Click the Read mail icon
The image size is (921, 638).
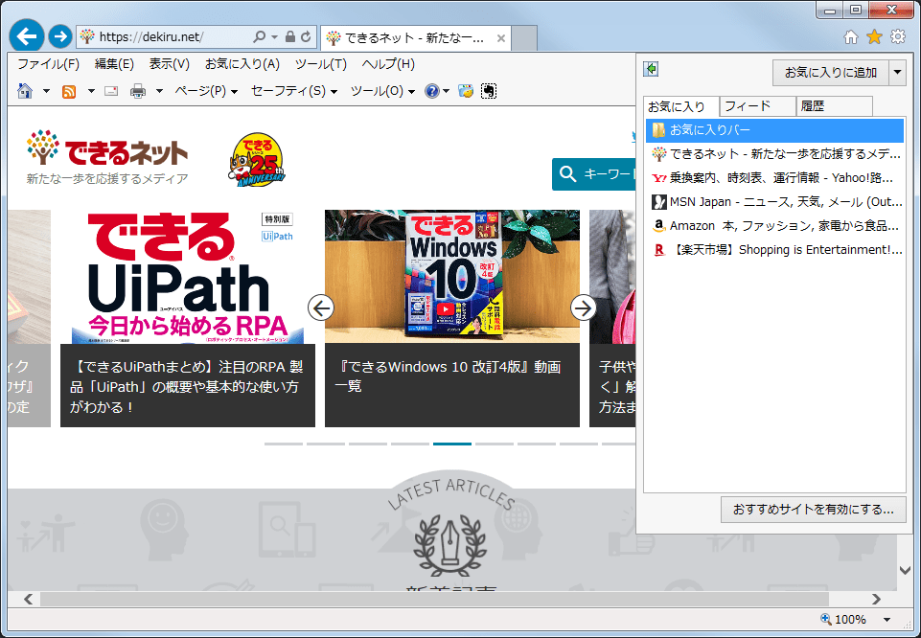(111, 91)
